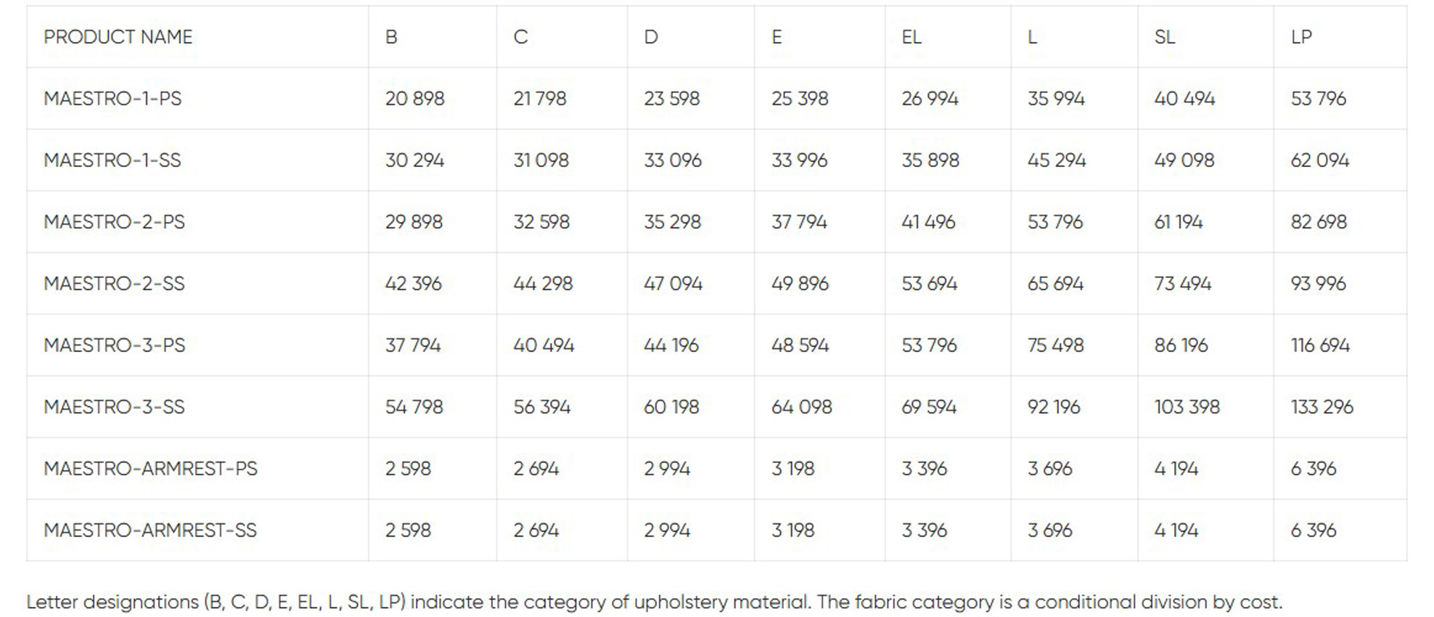Click the 47 094 price cell
Screen dimensions: 1434x617
pyautogui.click(x=673, y=284)
